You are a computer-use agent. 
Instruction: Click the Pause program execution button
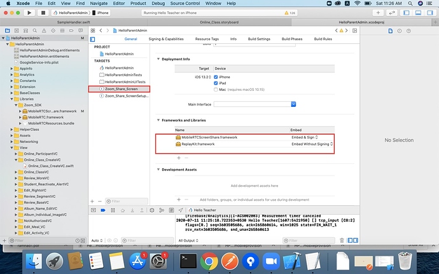point(113,210)
